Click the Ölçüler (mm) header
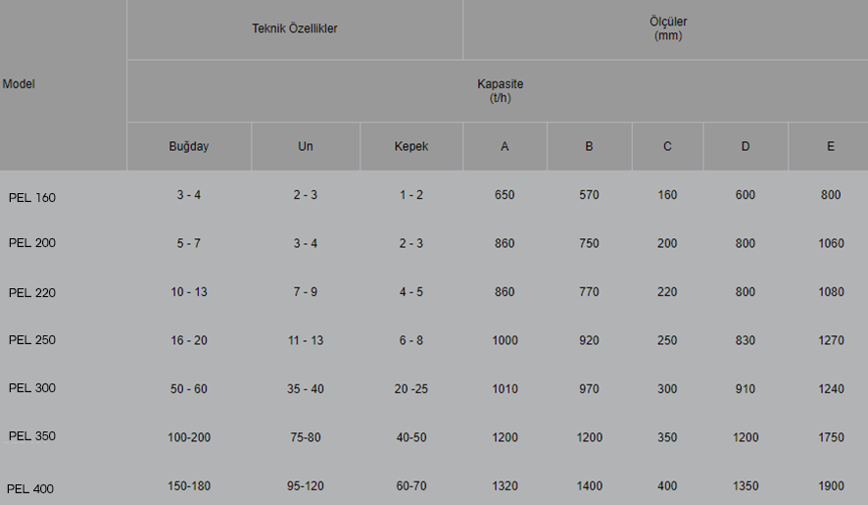The image size is (868, 505). point(668,28)
